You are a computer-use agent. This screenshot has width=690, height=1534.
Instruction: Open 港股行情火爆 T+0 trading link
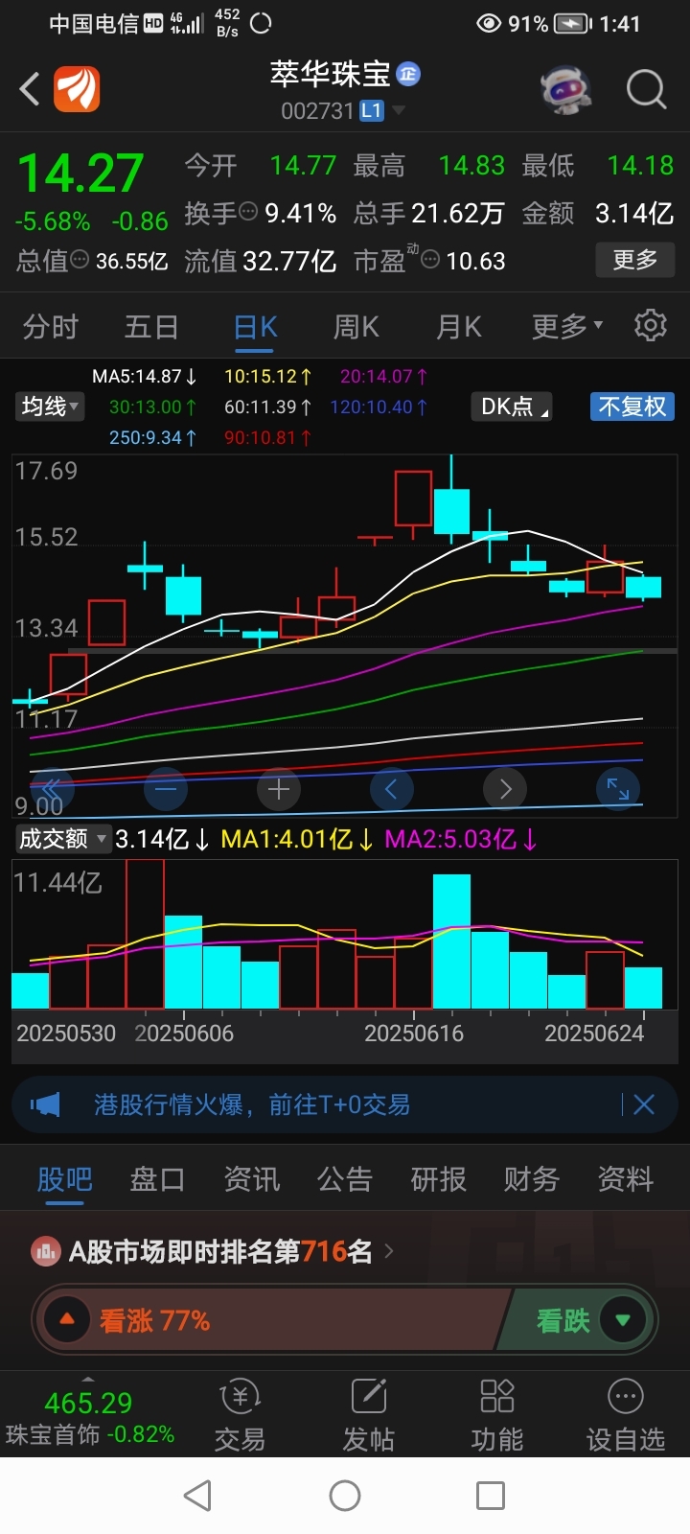252,1104
